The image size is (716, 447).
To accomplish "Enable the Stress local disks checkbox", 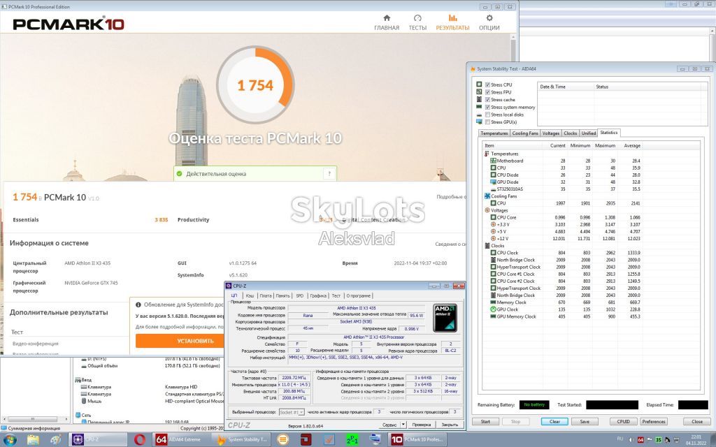I will [x=487, y=115].
